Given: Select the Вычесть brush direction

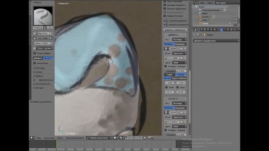Looking at the screenshot, I should click(x=48, y=58).
